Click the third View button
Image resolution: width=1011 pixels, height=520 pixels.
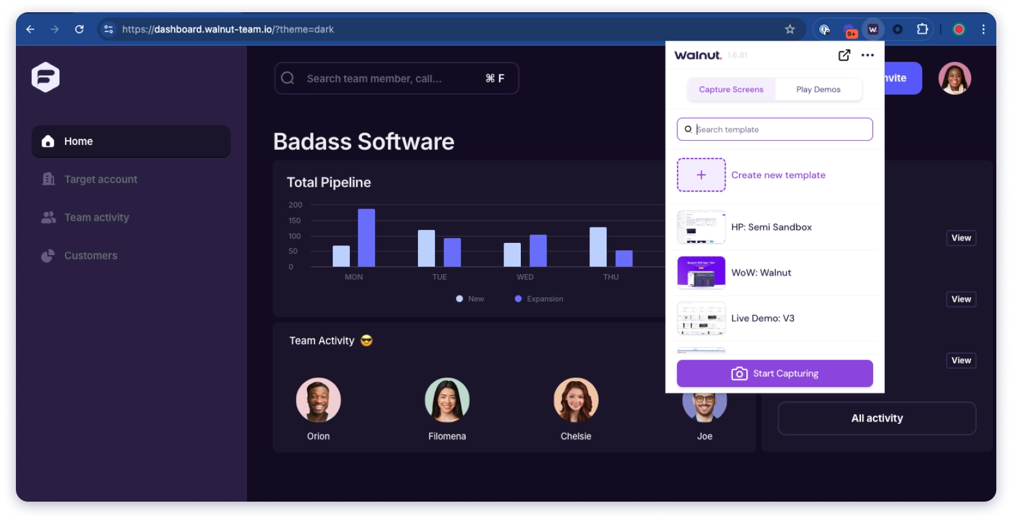click(x=961, y=360)
